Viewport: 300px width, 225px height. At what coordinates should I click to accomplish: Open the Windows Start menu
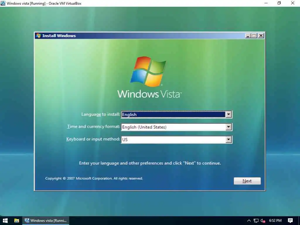tap(5, 221)
